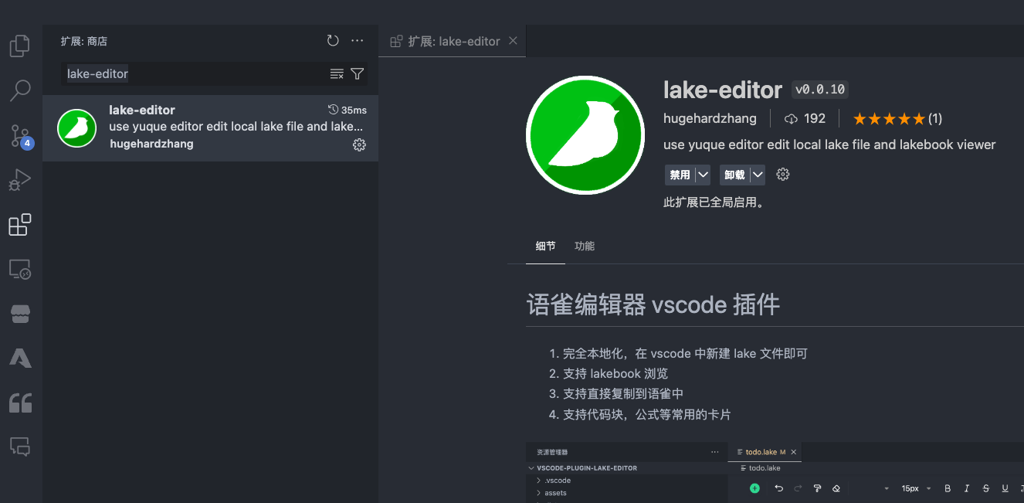1024x503 pixels.
Task: Open the five-star rating reviews
Action: click(x=897, y=118)
